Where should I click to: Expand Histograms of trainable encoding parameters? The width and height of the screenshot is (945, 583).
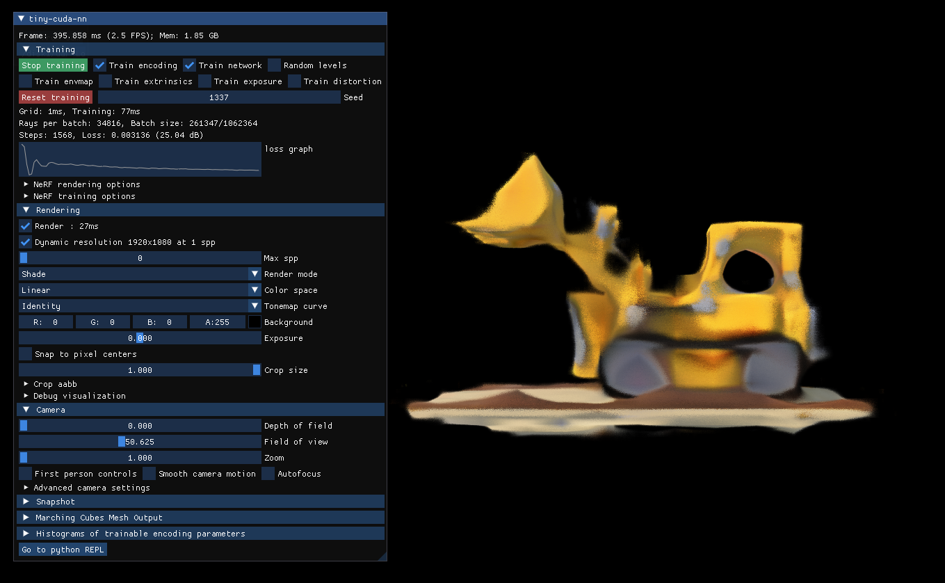click(200, 534)
